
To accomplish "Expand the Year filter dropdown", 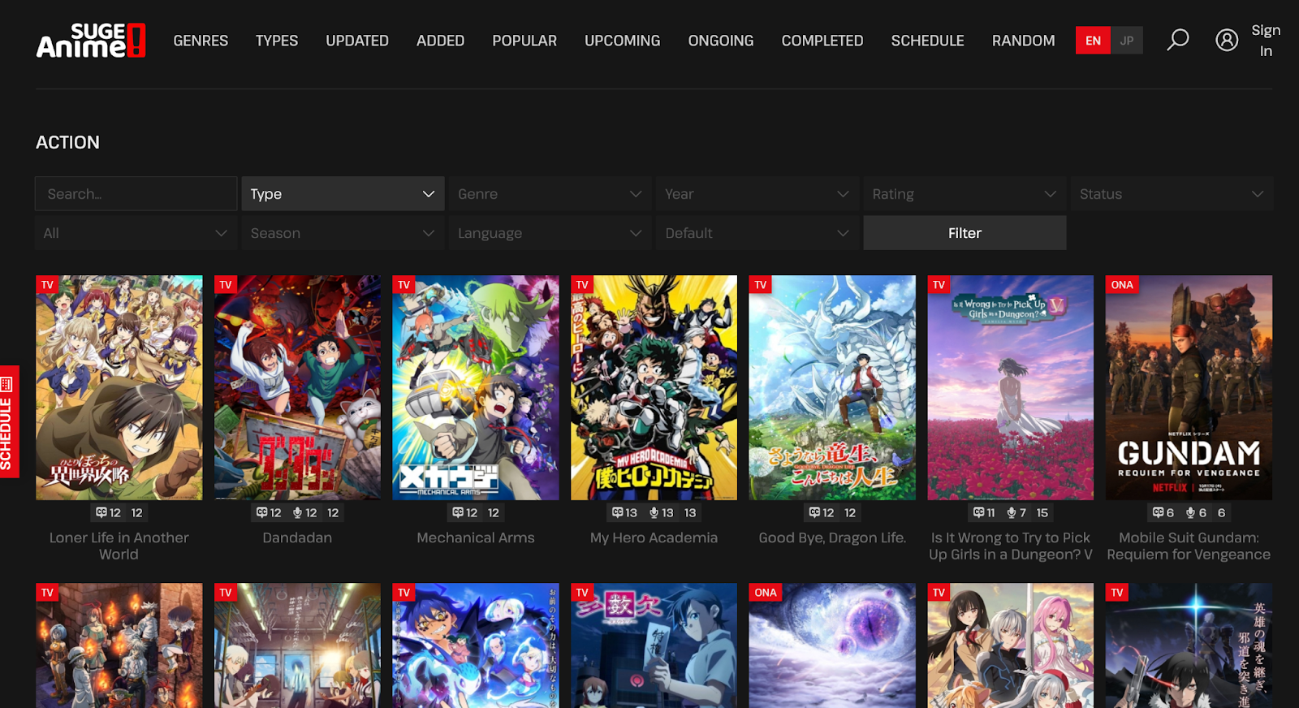I will pos(757,194).
